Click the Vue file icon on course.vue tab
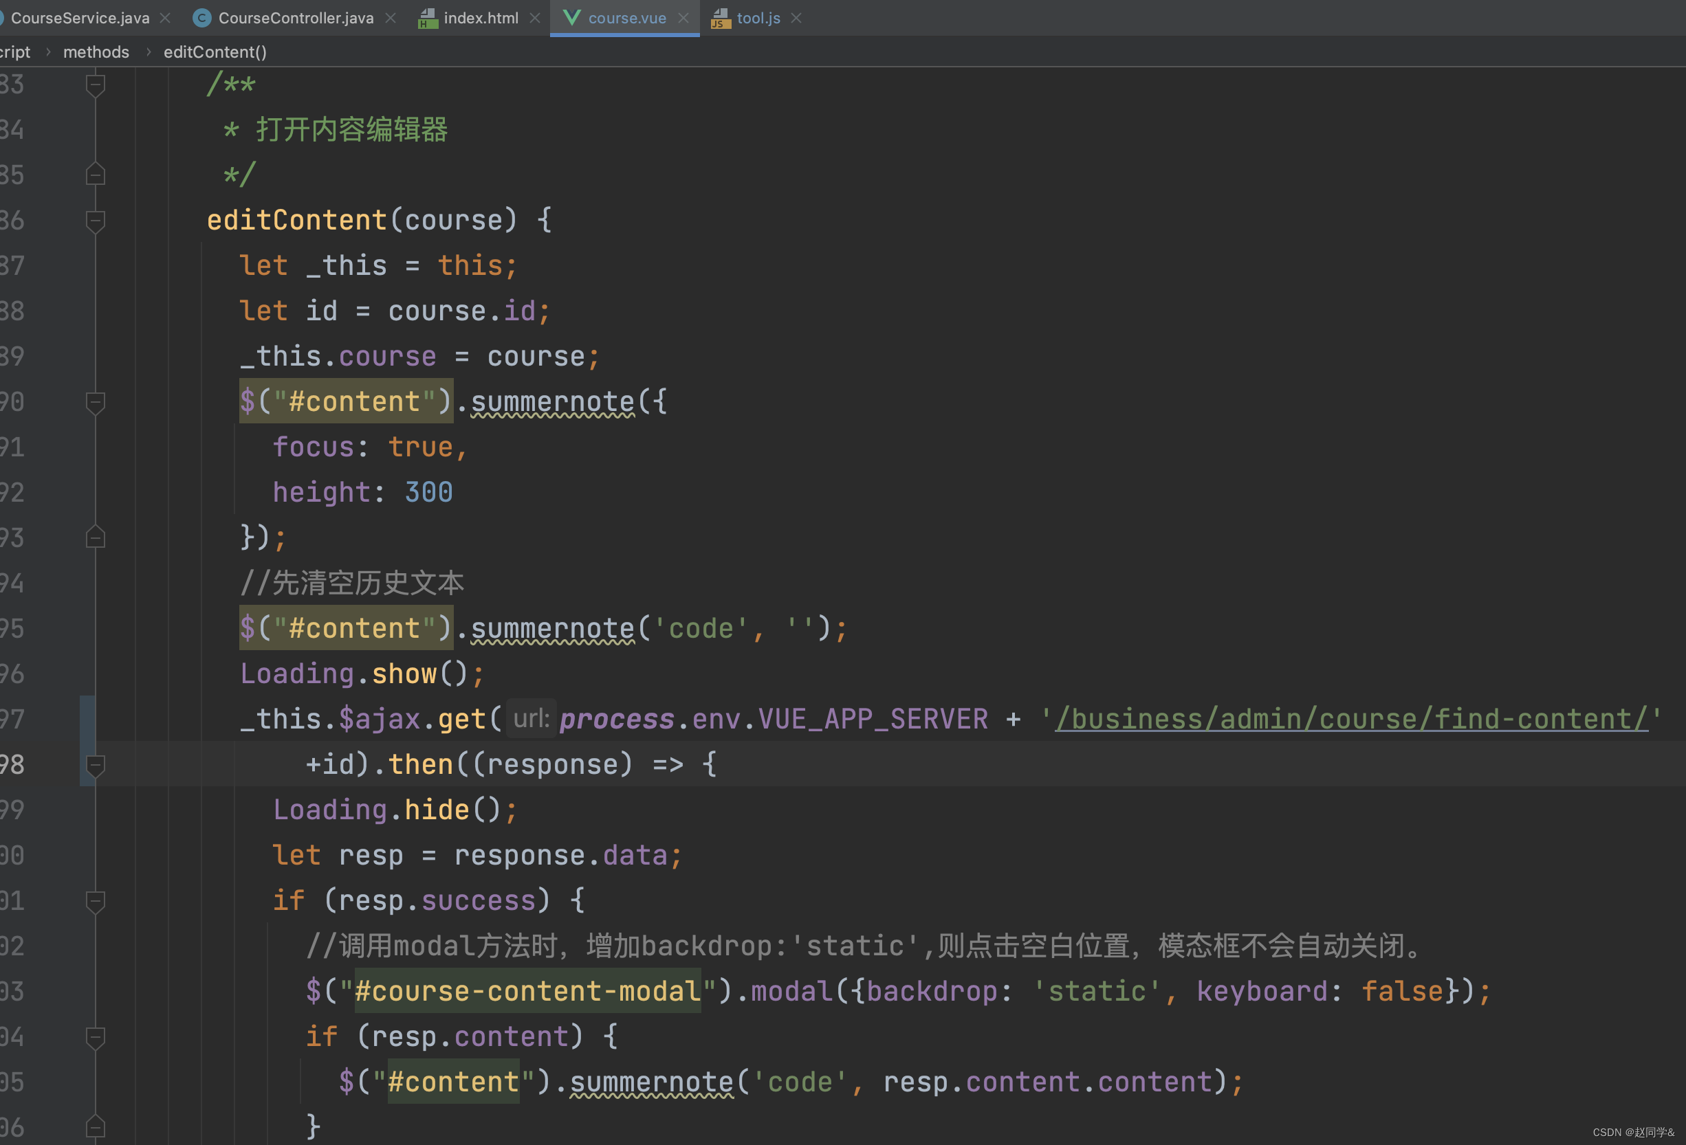 point(571,18)
